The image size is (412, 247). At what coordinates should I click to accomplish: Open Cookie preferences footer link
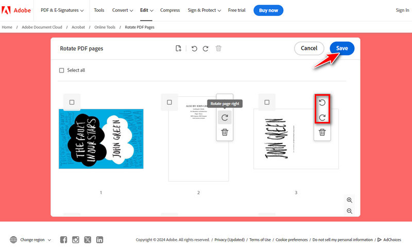[291, 240]
